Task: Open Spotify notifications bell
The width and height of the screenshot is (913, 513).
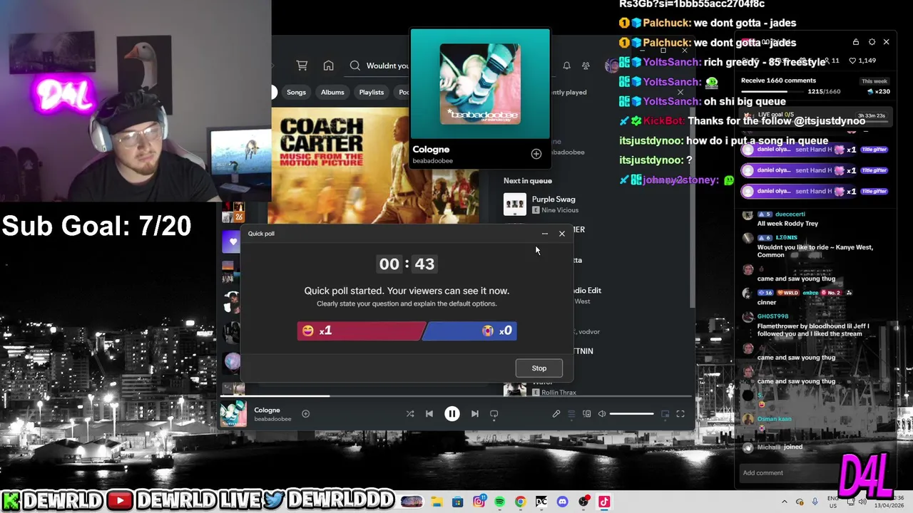Action: click(566, 66)
